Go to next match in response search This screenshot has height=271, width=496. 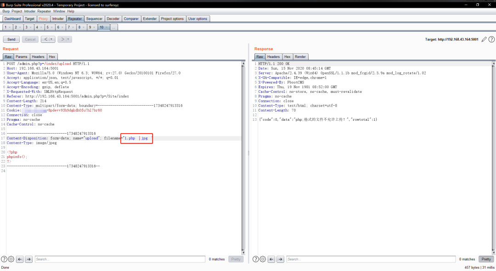coord(280,259)
